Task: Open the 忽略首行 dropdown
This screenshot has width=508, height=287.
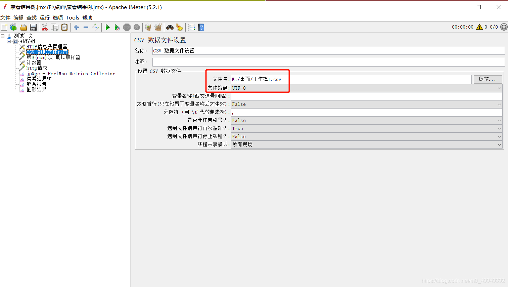Action: pos(367,104)
